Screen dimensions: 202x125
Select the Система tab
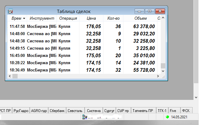pos(94,110)
